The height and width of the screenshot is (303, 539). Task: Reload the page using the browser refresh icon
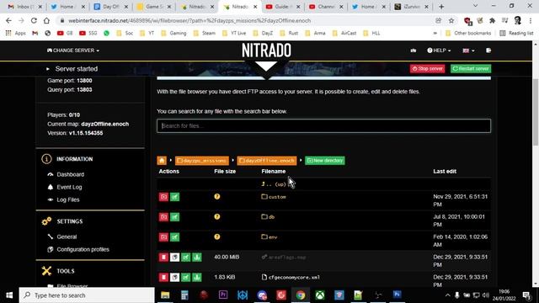34,20
